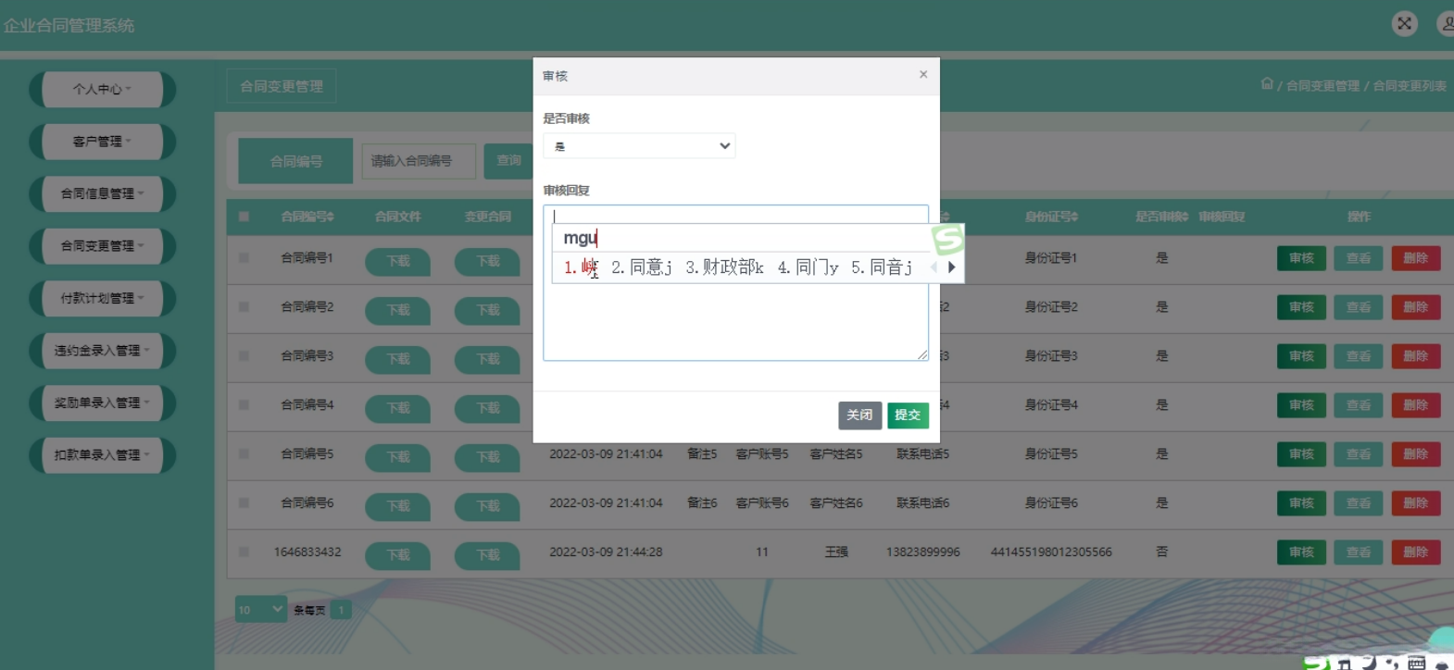Screen dimensions: 1454x670
Task: Download 合同文件 for 合同编号1
Action: click(397, 261)
